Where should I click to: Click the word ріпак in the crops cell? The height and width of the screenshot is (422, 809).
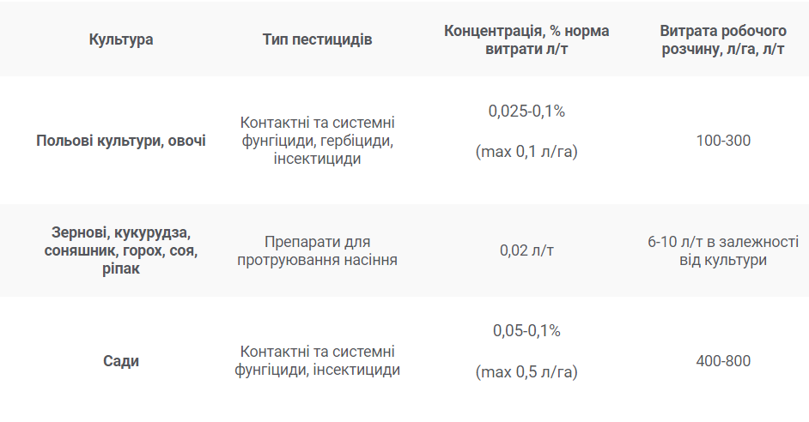[121, 269]
